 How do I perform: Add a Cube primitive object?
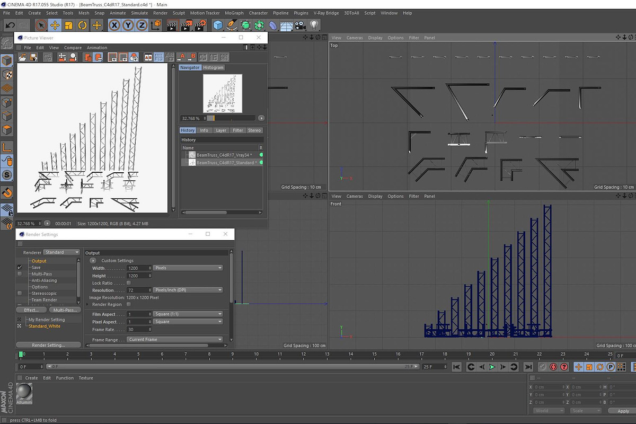(218, 25)
